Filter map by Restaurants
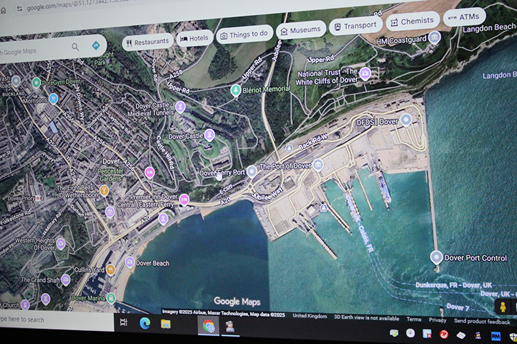This screenshot has height=344, width=517. [148, 41]
